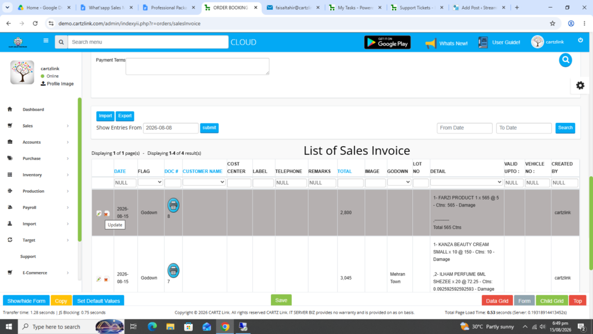Jump to Data Grid section

click(497, 301)
